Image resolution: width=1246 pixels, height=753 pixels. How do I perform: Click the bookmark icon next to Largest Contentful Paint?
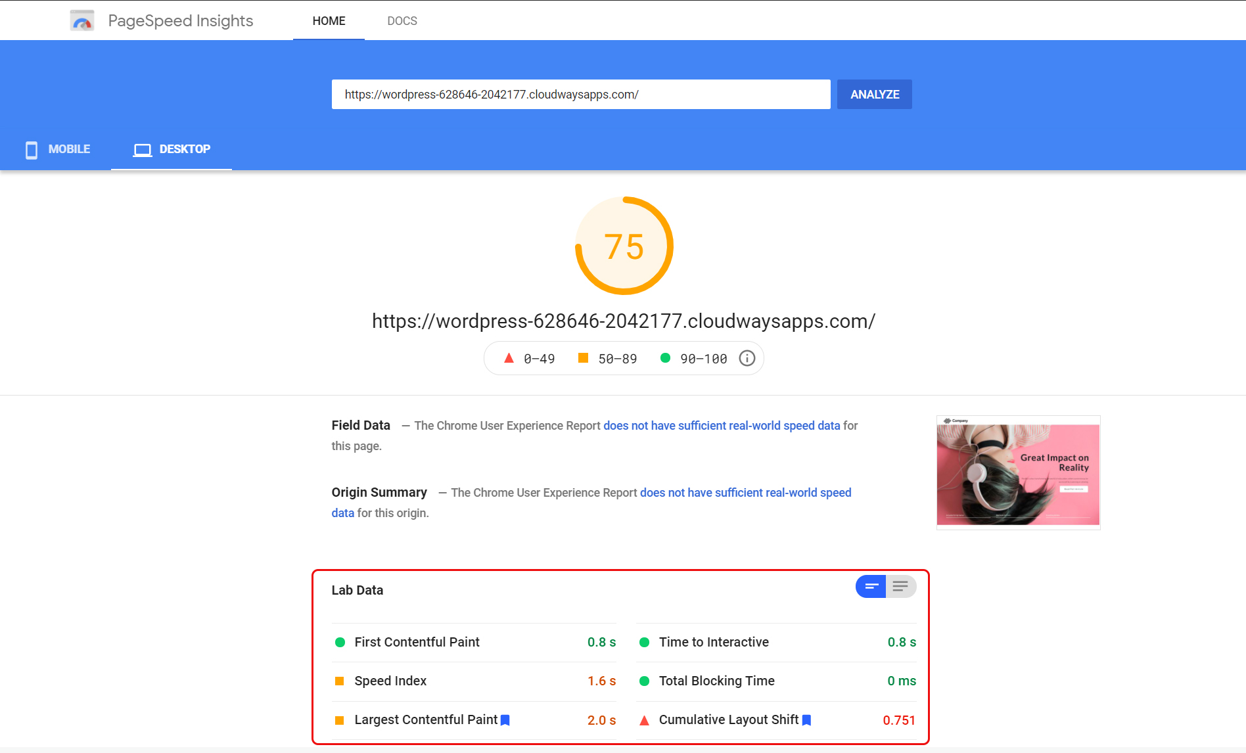(x=505, y=719)
